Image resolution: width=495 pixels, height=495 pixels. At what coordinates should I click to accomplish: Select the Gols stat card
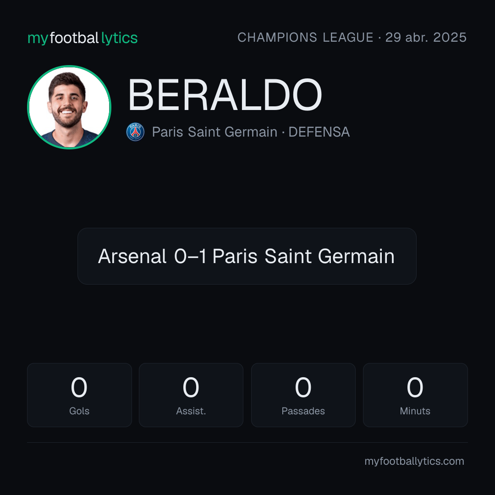pos(79,395)
